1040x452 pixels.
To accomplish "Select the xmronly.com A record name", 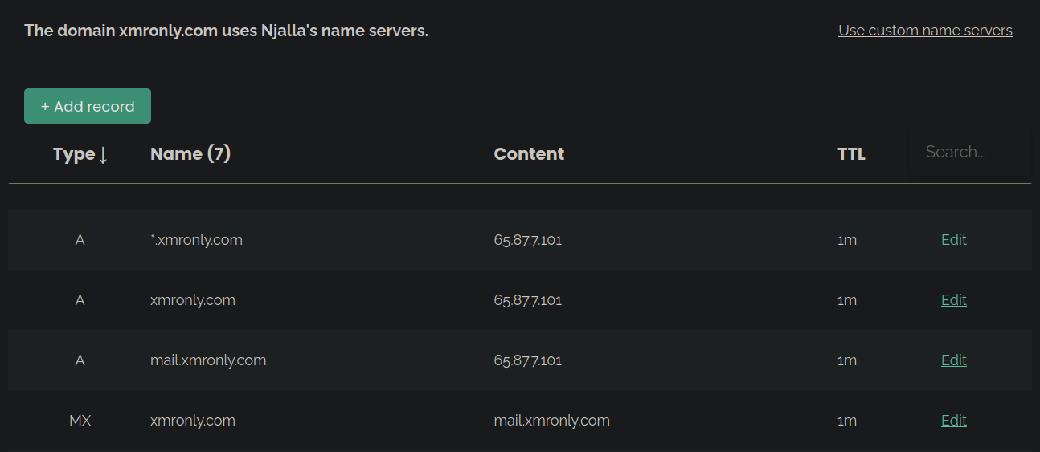I will click(193, 300).
